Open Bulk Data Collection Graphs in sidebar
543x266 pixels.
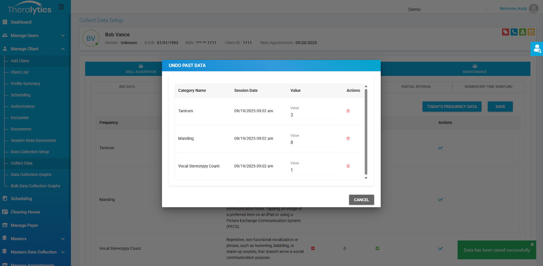click(35, 186)
